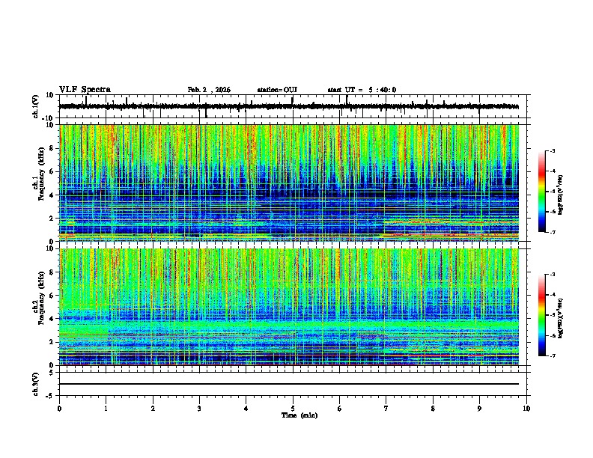This screenshot has width=593, height=458.
Task: Click the ch.2 color bar log(PSD) label
Action: 561,318
